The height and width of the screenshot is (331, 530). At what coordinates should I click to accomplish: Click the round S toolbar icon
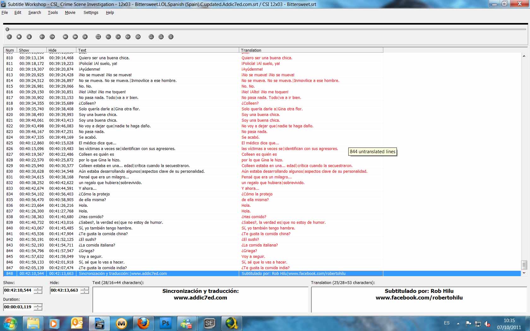click(x=171, y=37)
